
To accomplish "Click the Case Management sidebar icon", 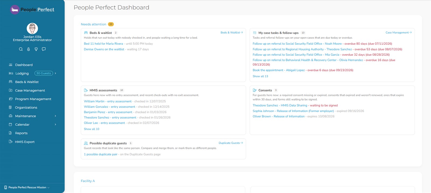I will click(11, 90).
